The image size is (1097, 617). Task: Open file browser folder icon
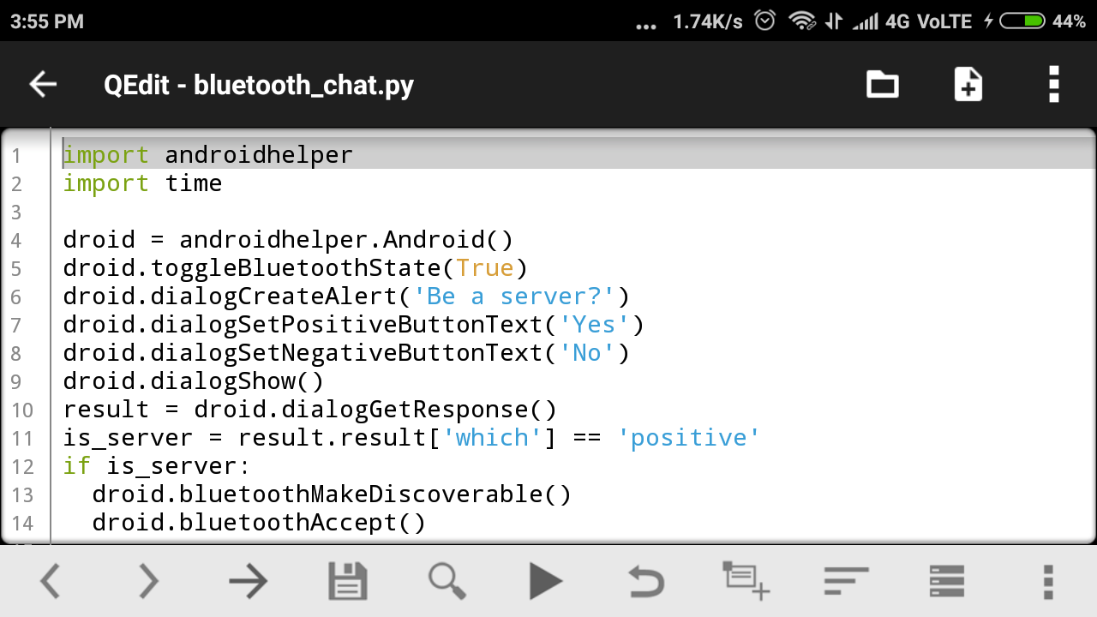(883, 85)
